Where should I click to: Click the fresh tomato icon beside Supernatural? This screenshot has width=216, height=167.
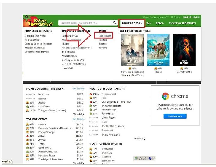pyautogui.click(x=91, y=94)
